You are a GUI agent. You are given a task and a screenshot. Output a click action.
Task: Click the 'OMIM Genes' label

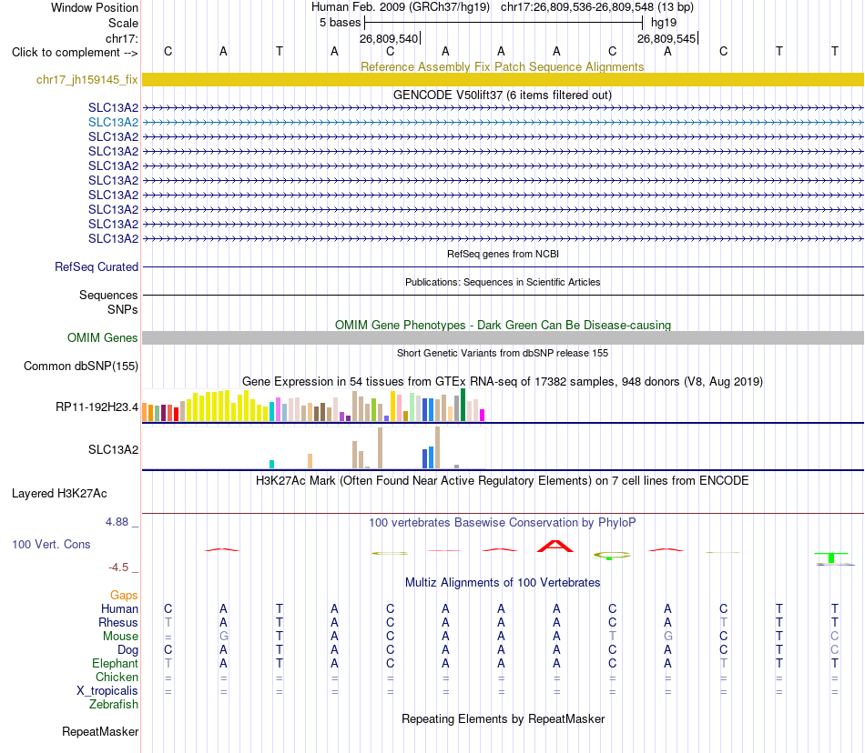point(102,337)
